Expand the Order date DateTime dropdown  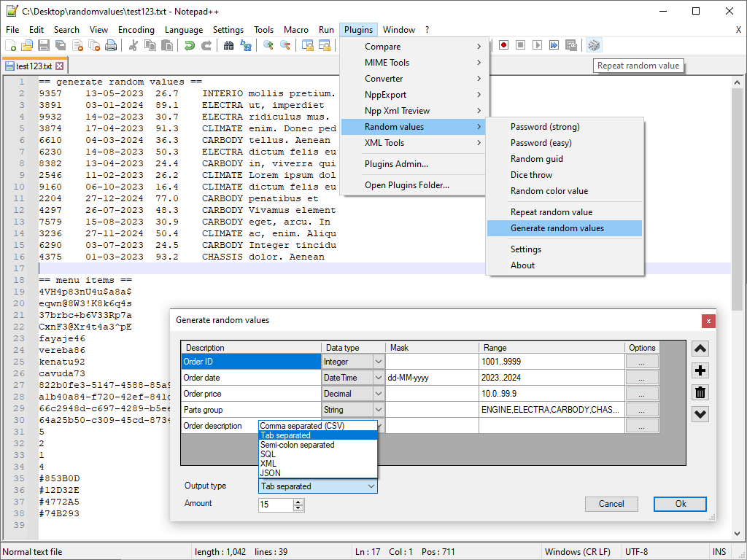(378, 378)
